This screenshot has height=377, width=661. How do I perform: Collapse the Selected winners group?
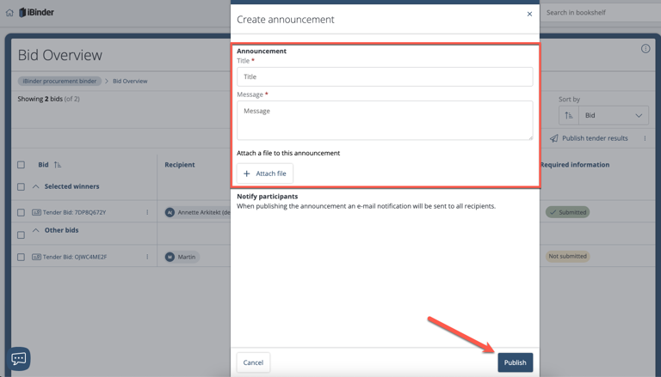tap(36, 186)
